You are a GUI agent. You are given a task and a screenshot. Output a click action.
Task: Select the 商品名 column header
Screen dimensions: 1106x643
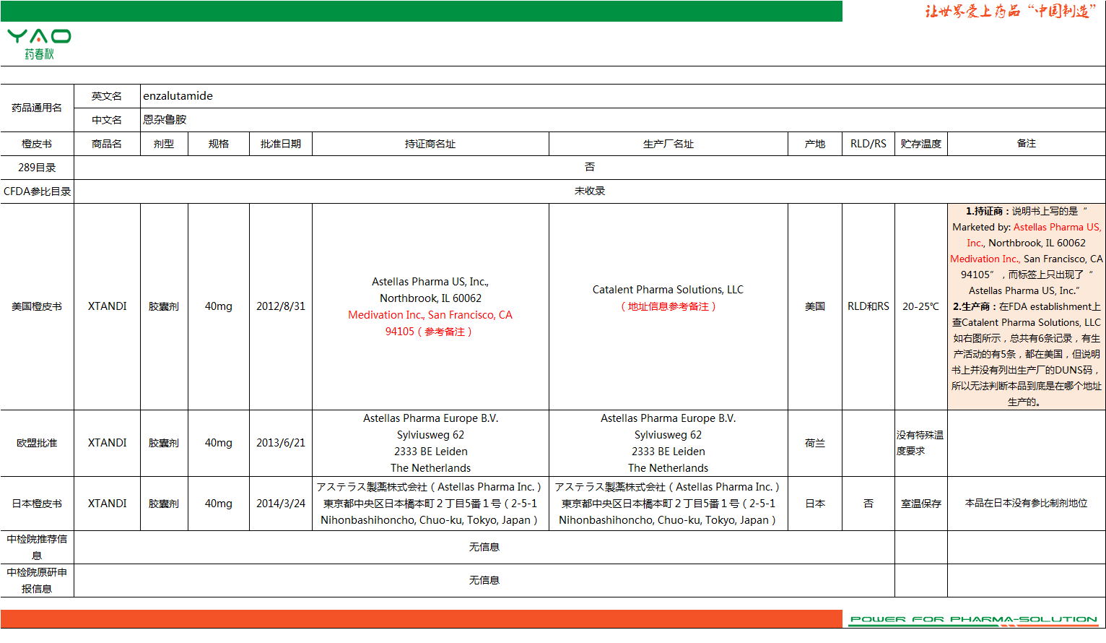(107, 144)
